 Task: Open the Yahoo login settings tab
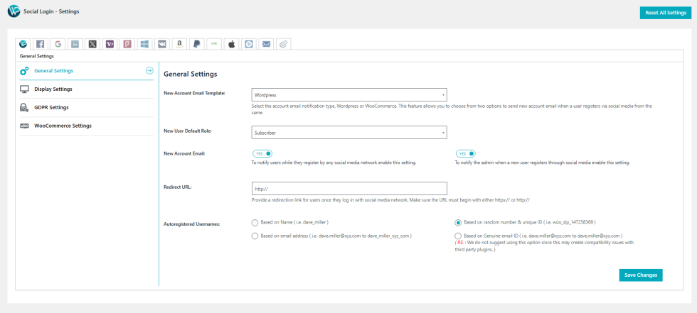click(110, 44)
